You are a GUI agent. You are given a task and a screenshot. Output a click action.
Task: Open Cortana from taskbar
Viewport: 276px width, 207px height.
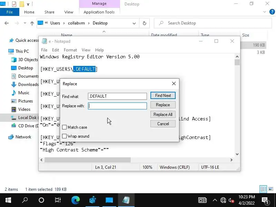point(41,200)
